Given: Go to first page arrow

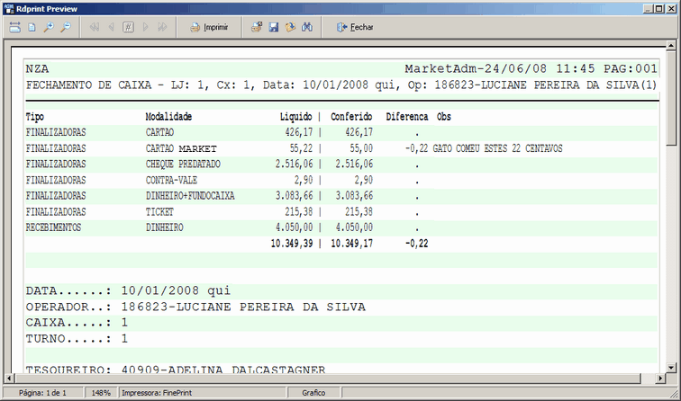Looking at the screenshot, I should (95, 27).
